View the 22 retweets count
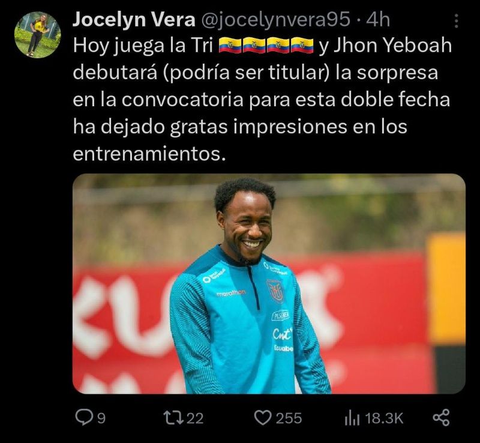 pyautogui.click(x=195, y=418)
